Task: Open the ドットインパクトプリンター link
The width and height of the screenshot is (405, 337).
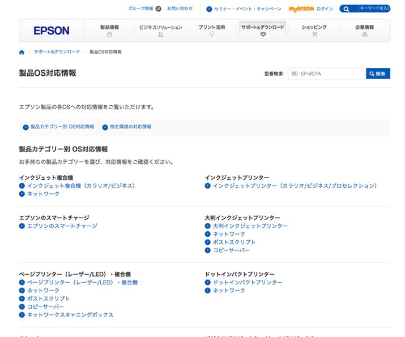Action: (247, 282)
